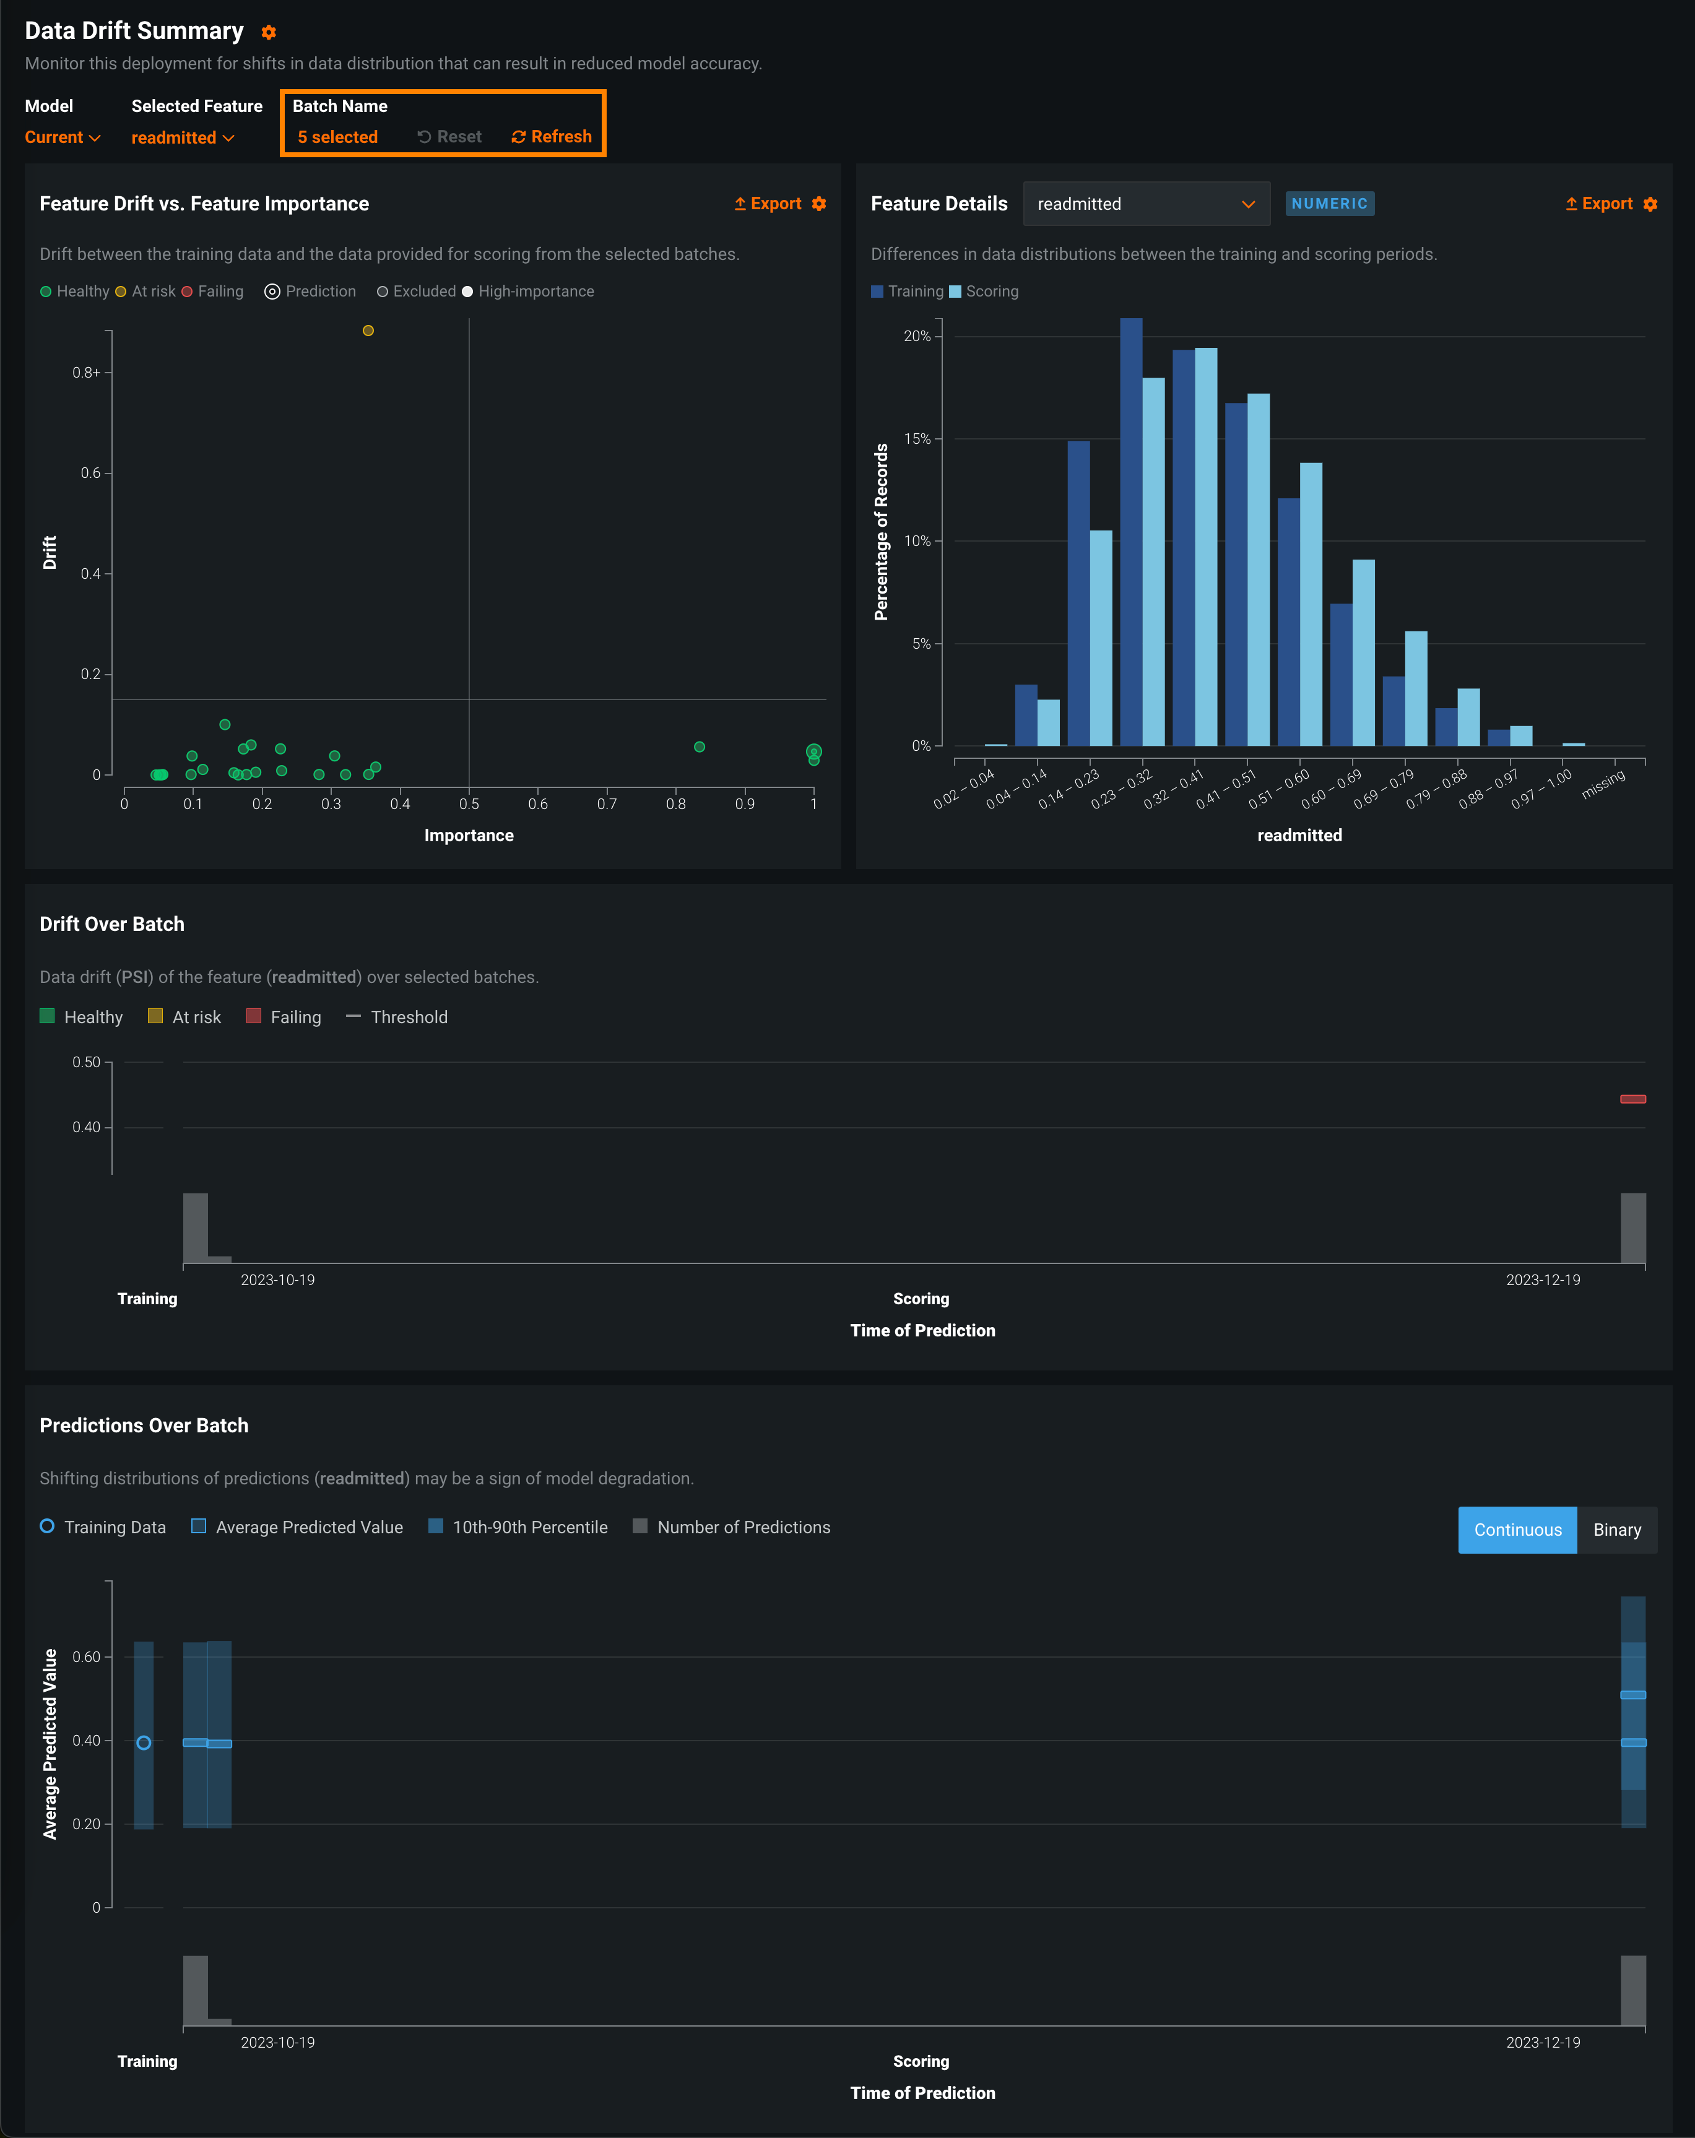Click the red Failing drift marker
The height and width of the screenshot is (2138, 1695).
click(1632, 1099)
